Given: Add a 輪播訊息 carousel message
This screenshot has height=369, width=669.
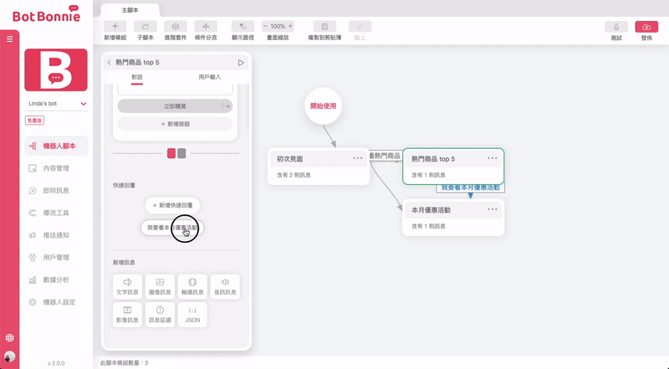Looking at the screenshot, I should tap(192, 286).
